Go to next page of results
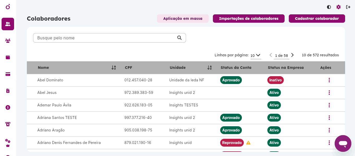The image size is (355, 156). click(292, 55)
